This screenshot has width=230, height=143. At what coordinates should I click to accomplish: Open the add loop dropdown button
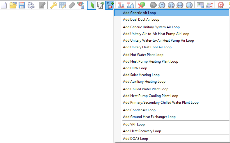point(110,5)
